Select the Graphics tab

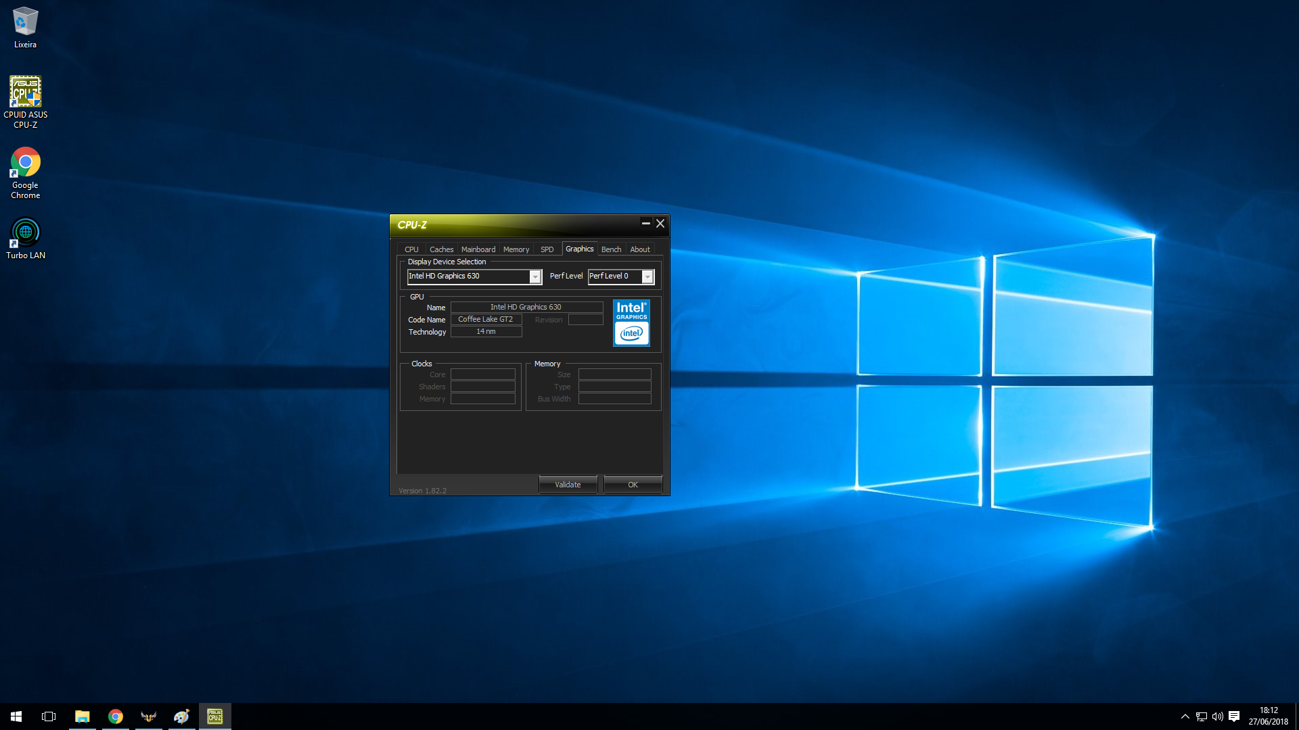[579, 249]
